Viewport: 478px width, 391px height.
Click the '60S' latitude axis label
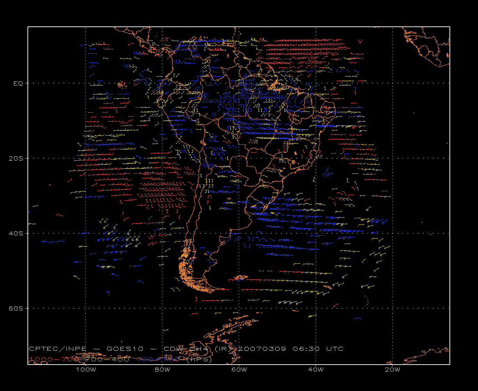coord(16,308)
